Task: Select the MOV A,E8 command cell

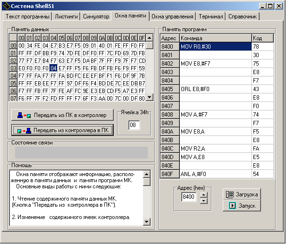Action: [x=216, y=157]
